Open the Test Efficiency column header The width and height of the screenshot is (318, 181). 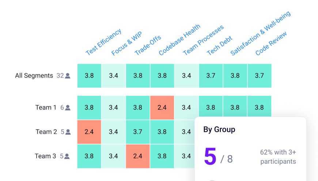point(103,42)
